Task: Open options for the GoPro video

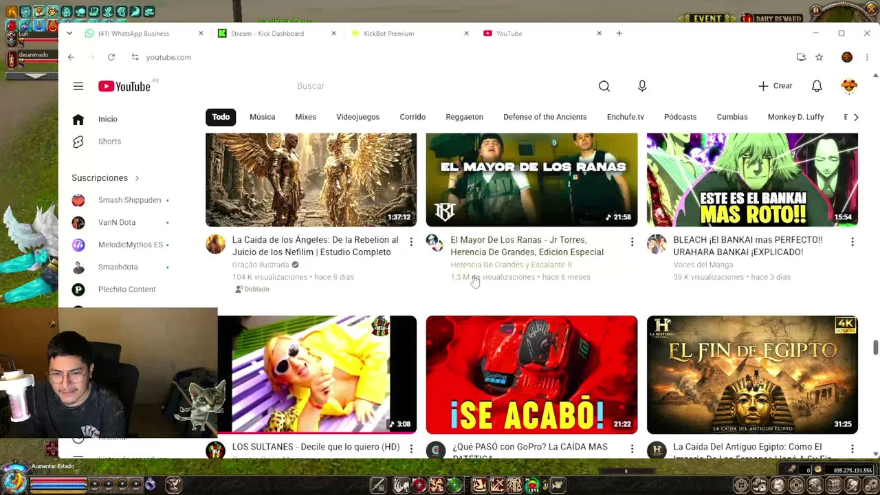Action: point(632,448)
